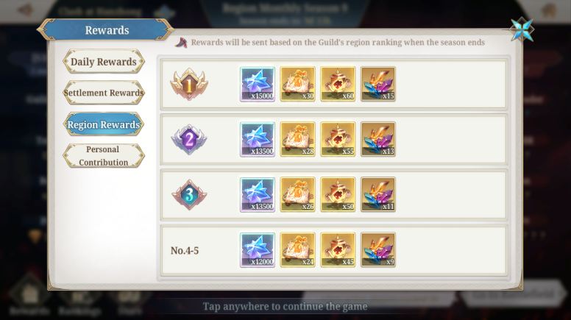Inspect the x30 scroll reward in rank 1
This screenshot has height=320, width=571.
click(x=297, y=84)
